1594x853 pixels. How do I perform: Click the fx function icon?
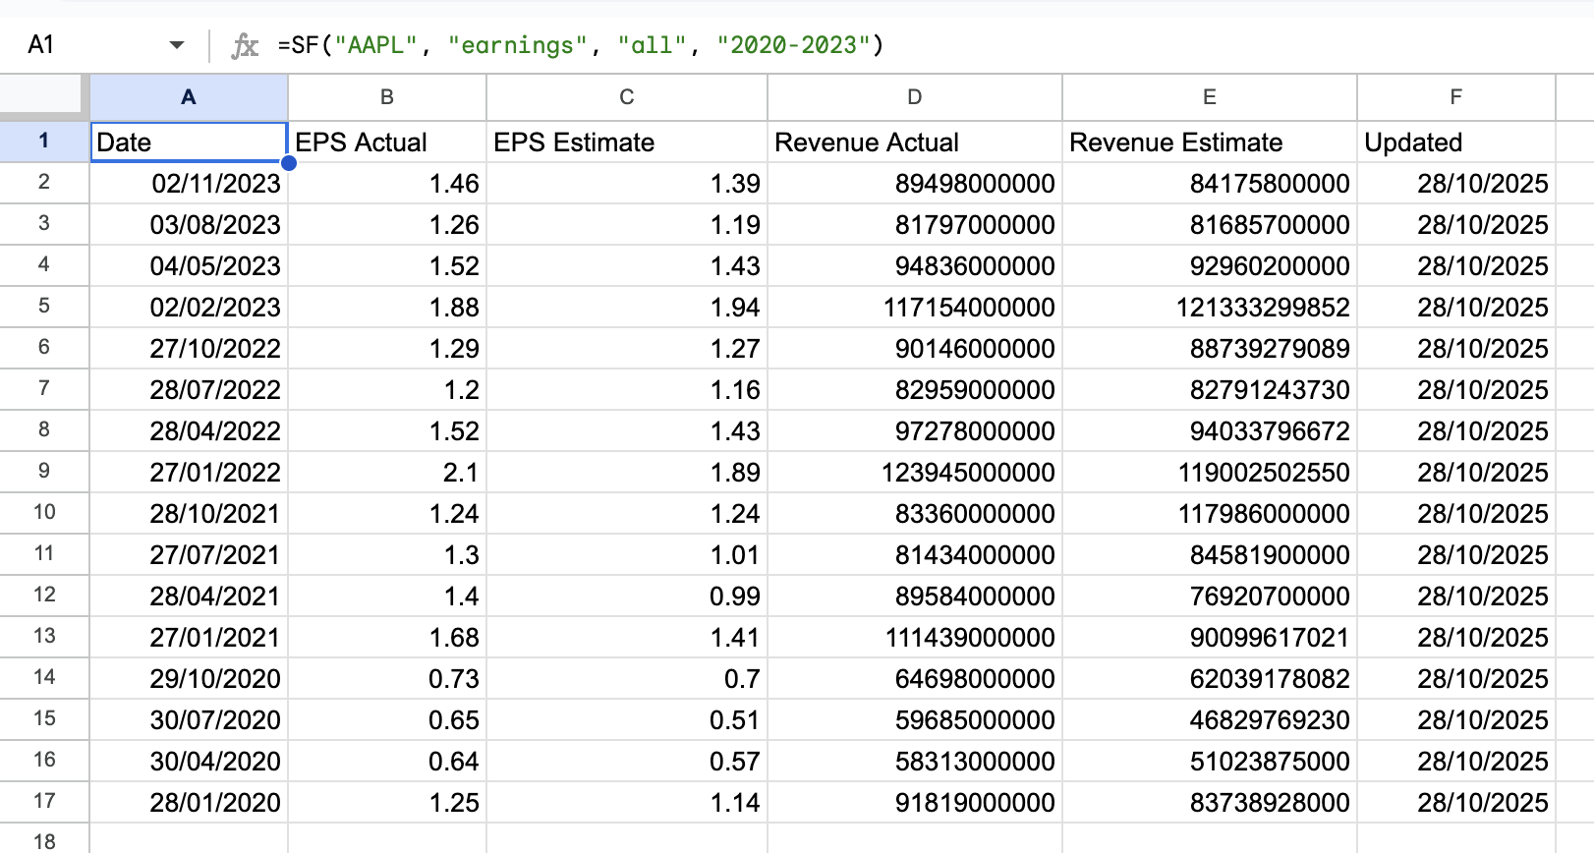(244, 45)
